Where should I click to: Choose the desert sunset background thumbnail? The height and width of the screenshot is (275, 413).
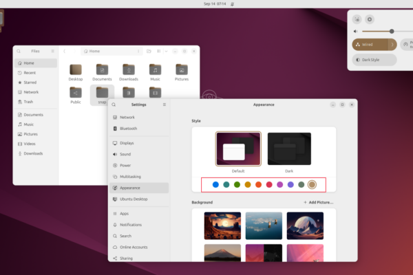(x=222, y=225)
